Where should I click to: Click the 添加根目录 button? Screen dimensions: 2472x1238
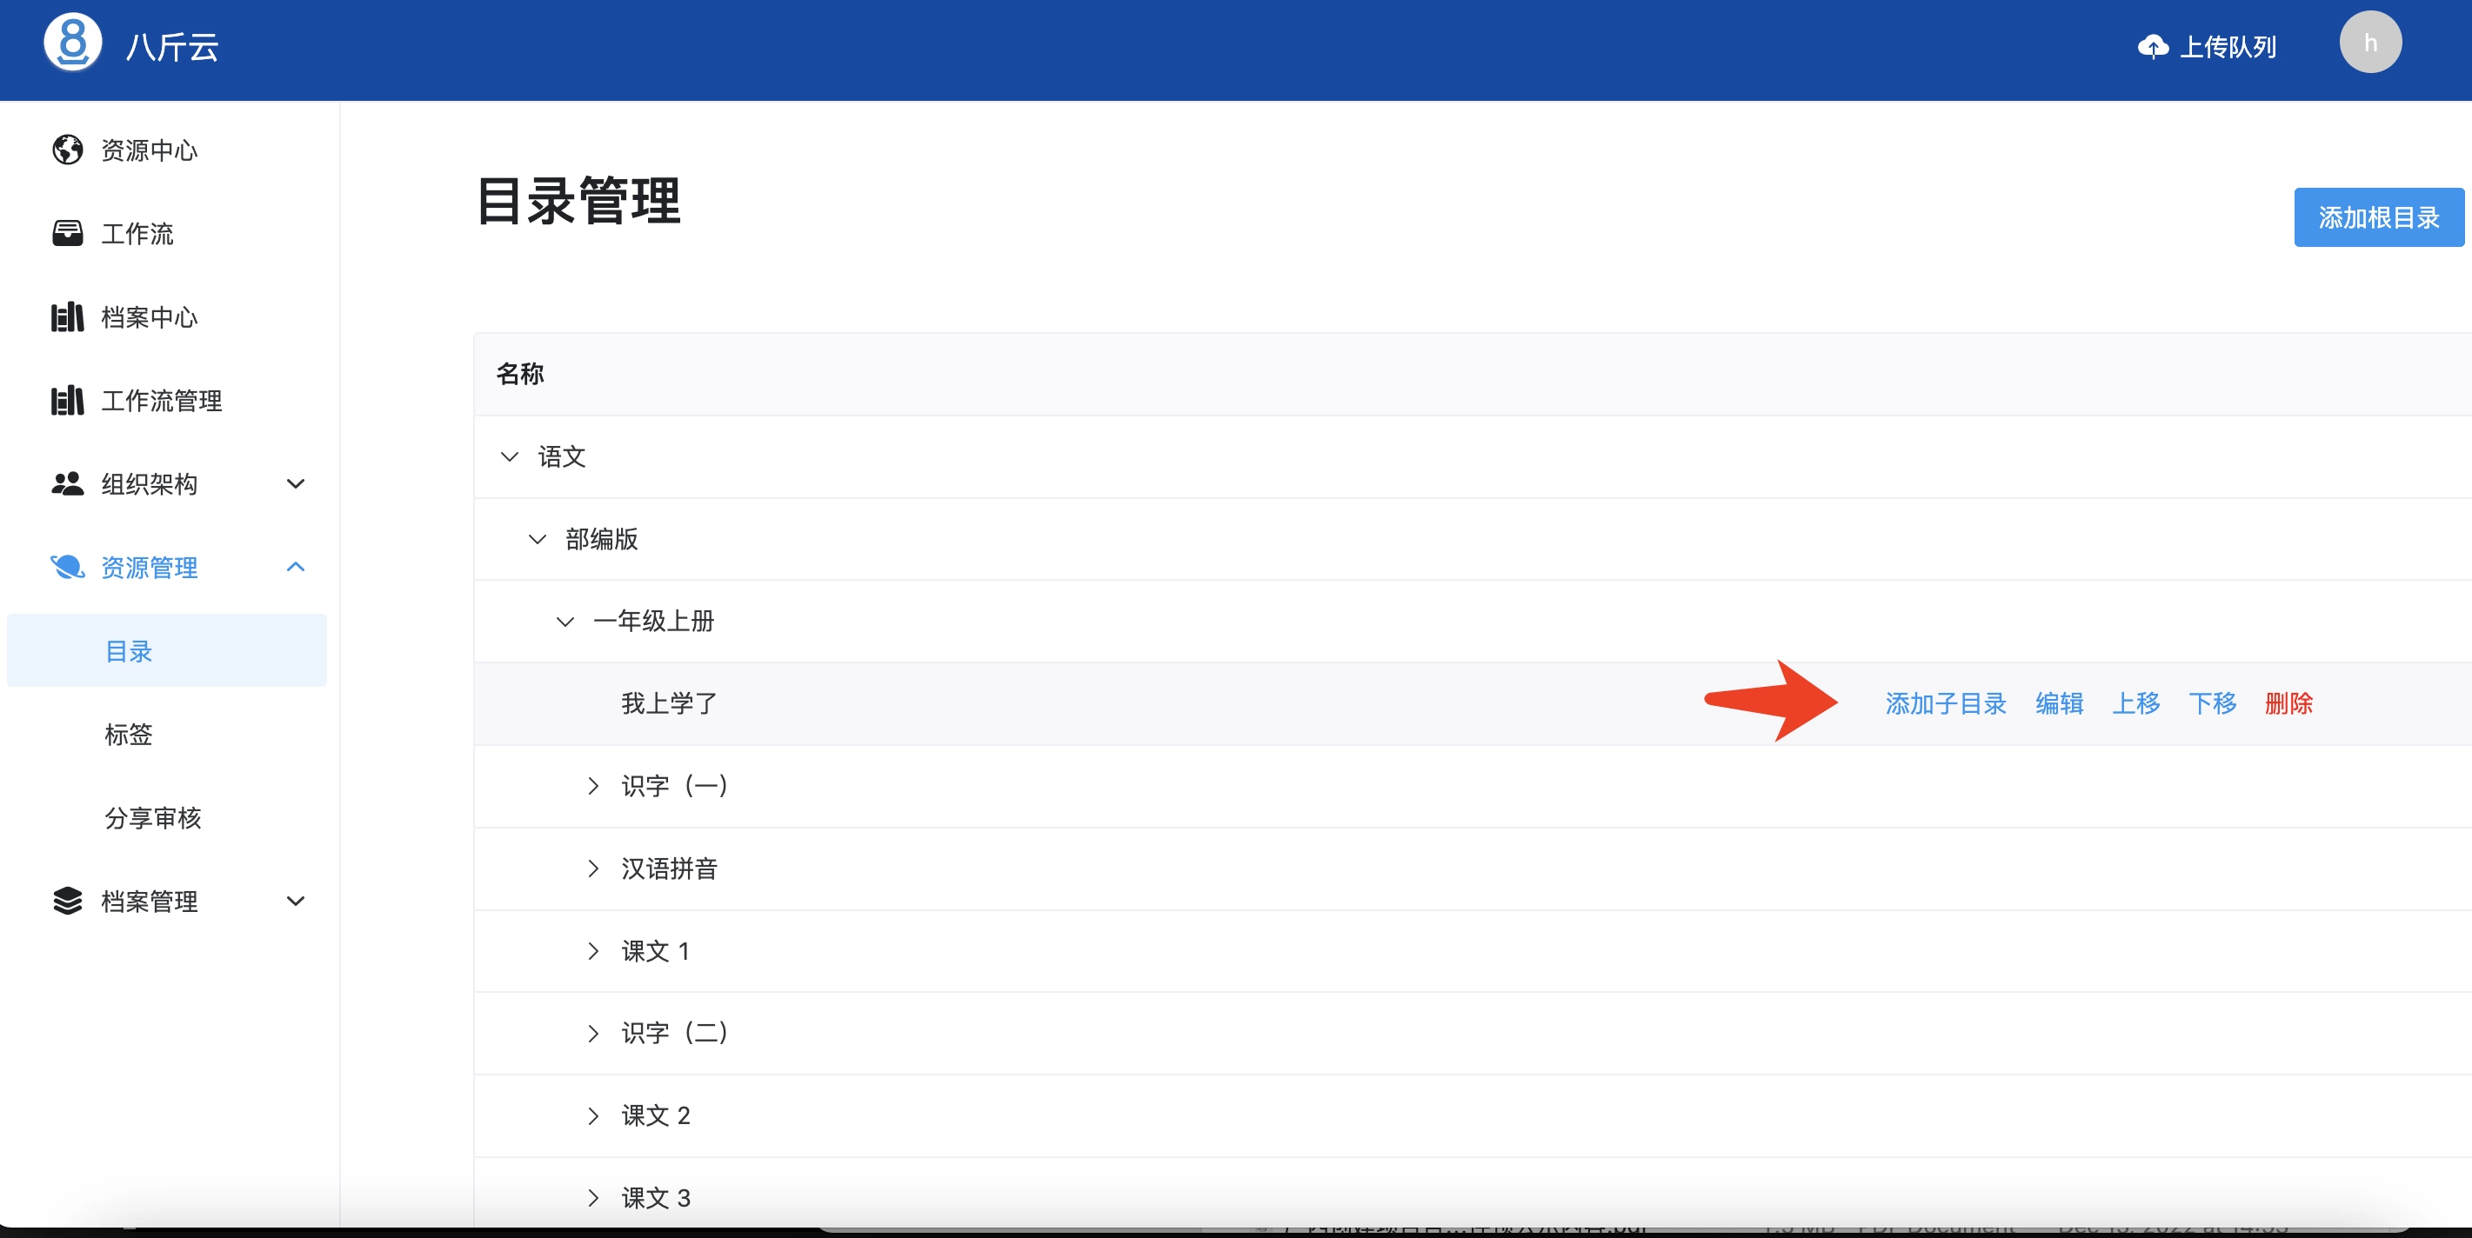click(2378, 217)
